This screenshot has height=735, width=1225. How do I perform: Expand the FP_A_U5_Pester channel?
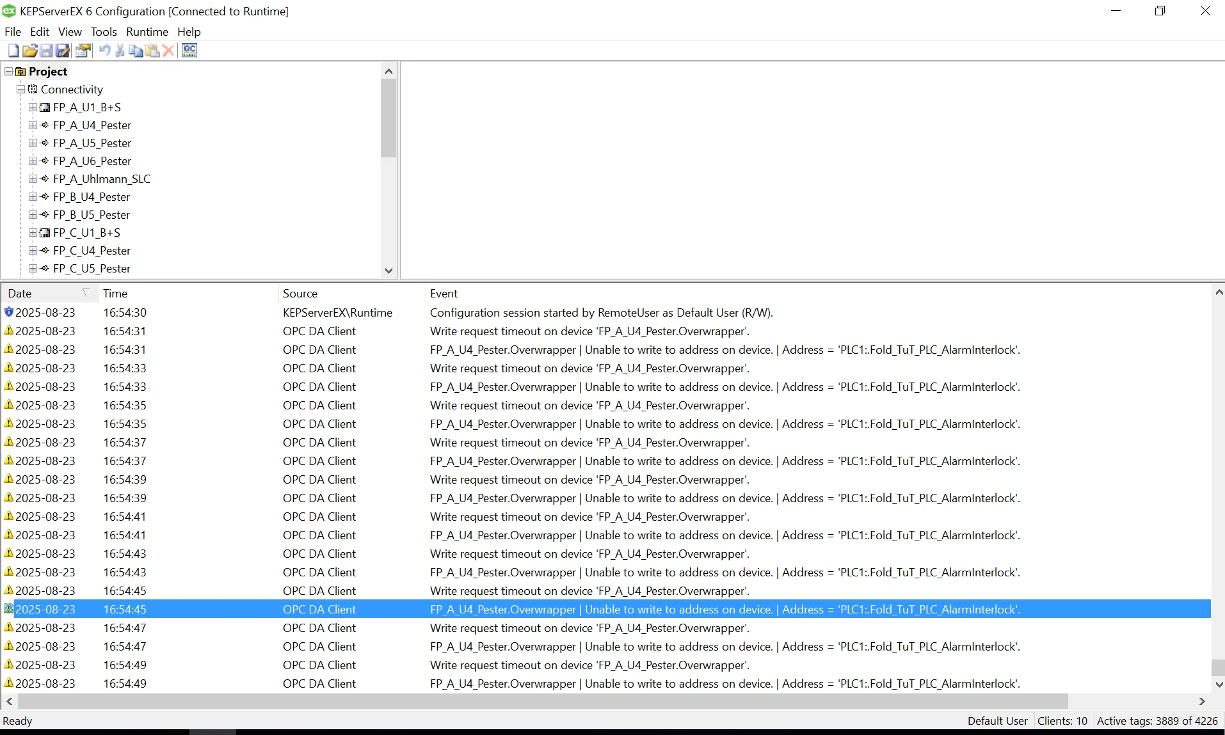click(33, 143)
